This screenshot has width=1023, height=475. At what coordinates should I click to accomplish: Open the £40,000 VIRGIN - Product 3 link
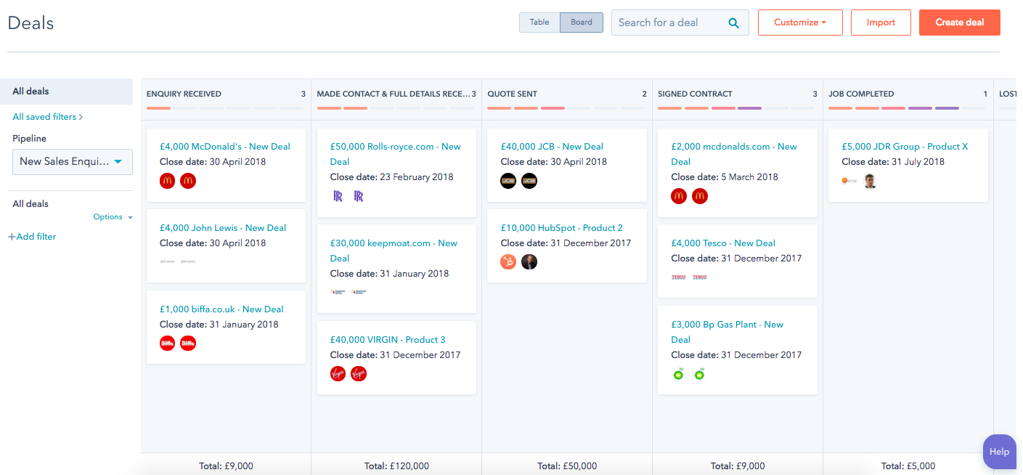(388, 340)
